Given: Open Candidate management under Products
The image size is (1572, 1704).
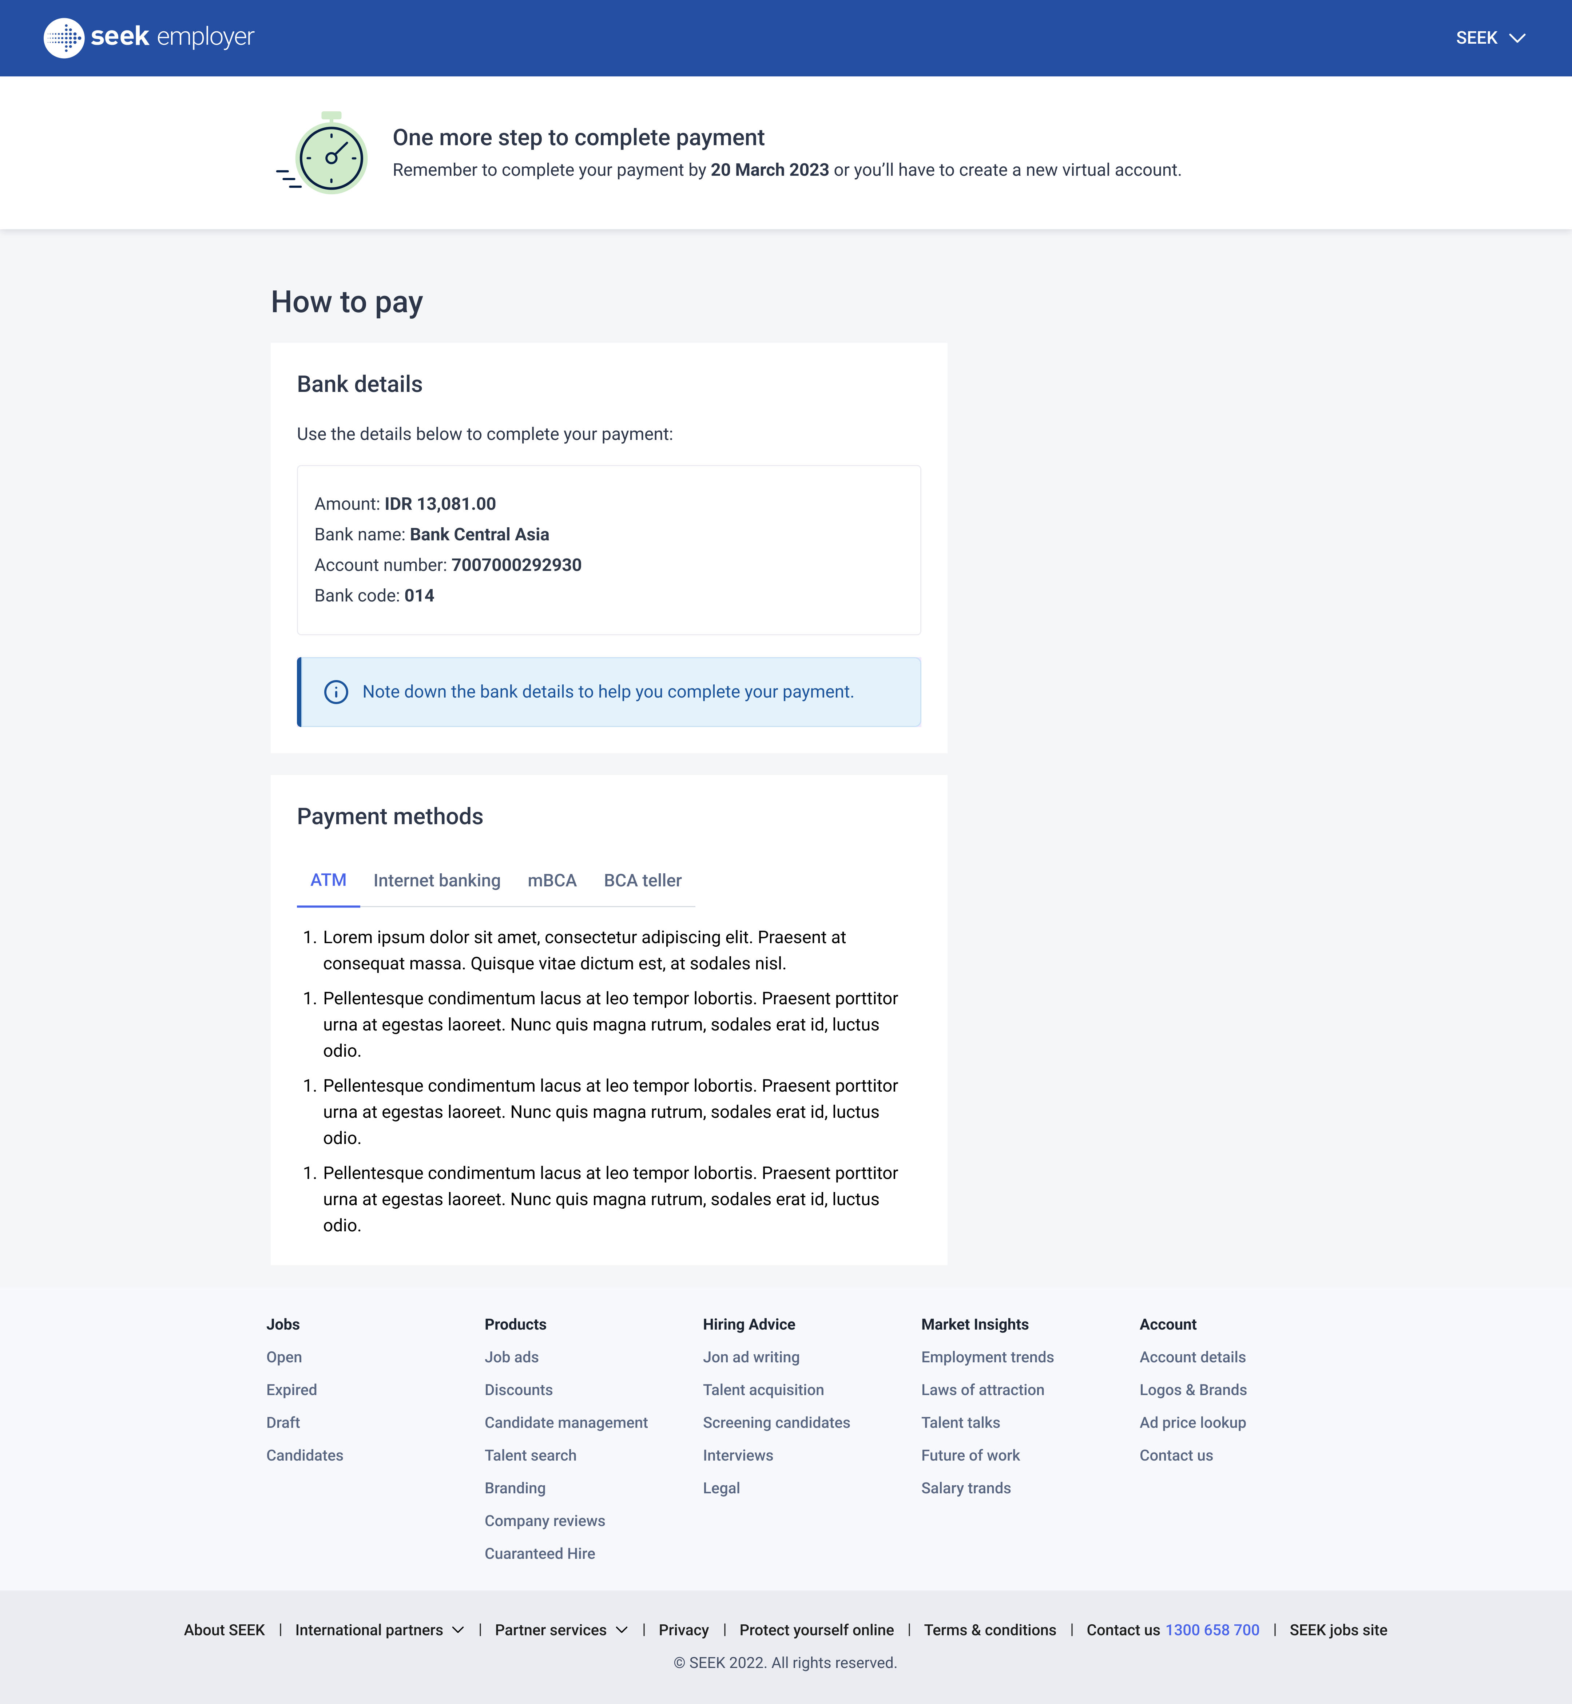Looking at the screenshot, I should [x=566, y=1422].
